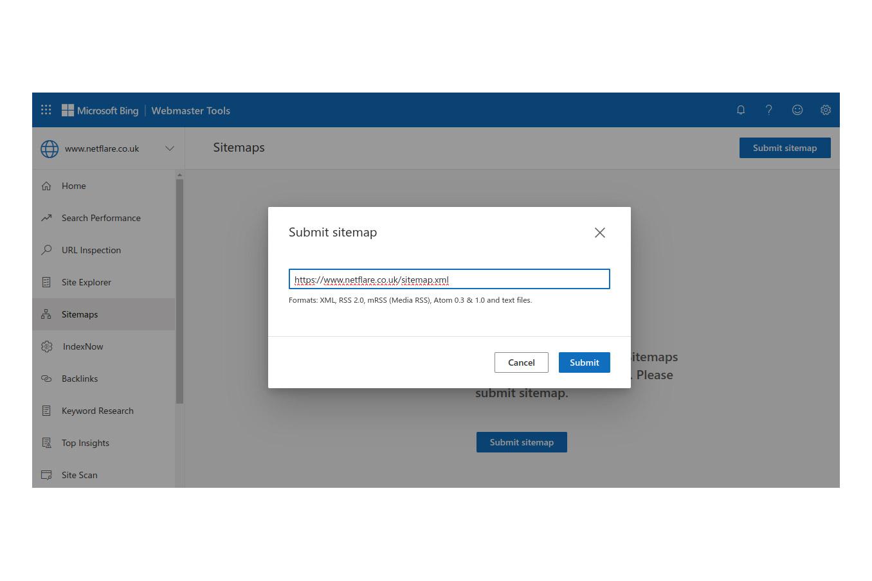Open the help question mark icon
Screen dimensions: 872x581
click(x=768, y=110)
